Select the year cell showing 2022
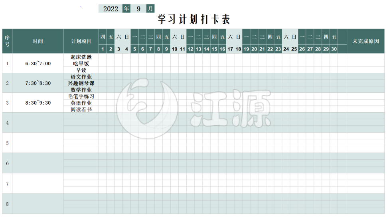The image size is (387, 217). (111, 9)
